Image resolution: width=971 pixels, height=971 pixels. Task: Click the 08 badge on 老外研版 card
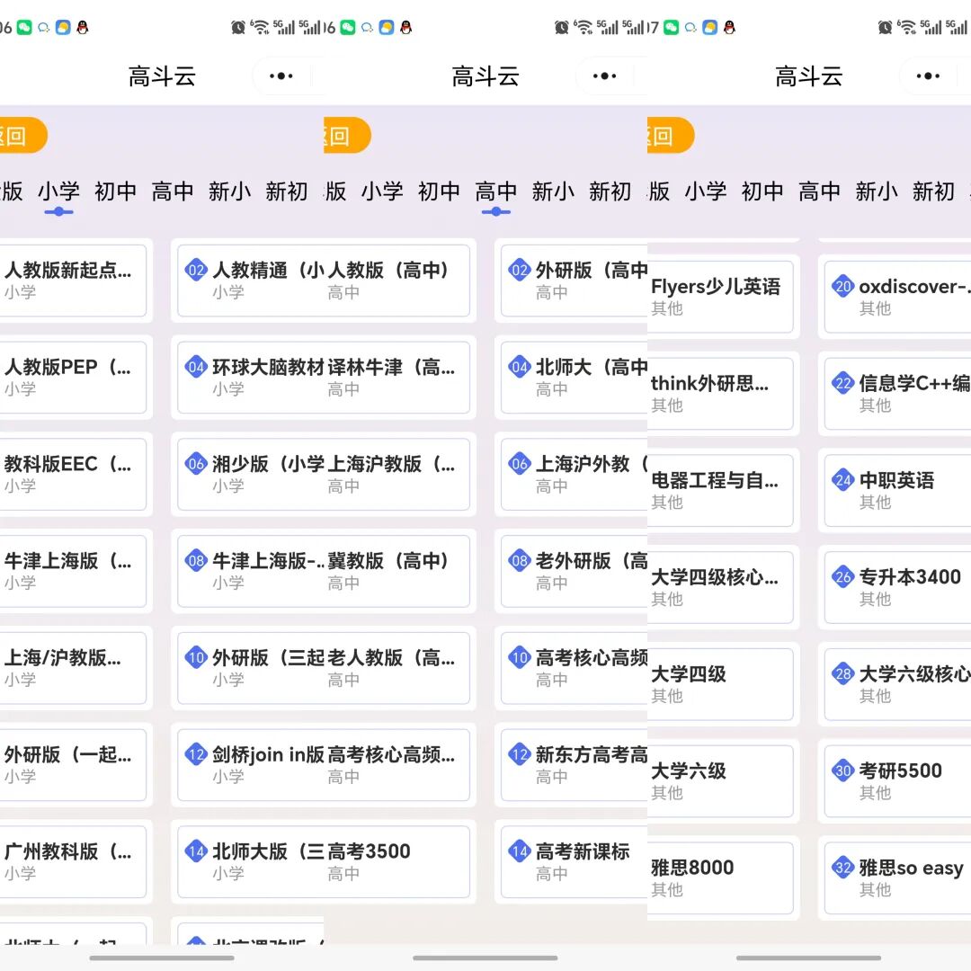click(x=521, y=561)
